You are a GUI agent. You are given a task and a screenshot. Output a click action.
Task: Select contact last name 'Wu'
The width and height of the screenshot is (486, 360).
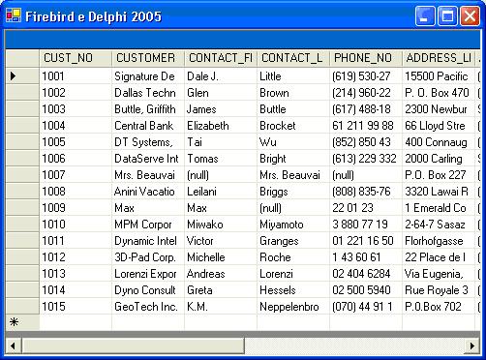point(293,142)
